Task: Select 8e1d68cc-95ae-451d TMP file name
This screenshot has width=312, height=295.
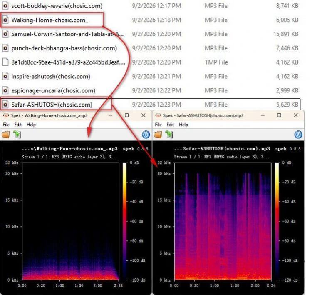Action: click(x=68, y=62)
